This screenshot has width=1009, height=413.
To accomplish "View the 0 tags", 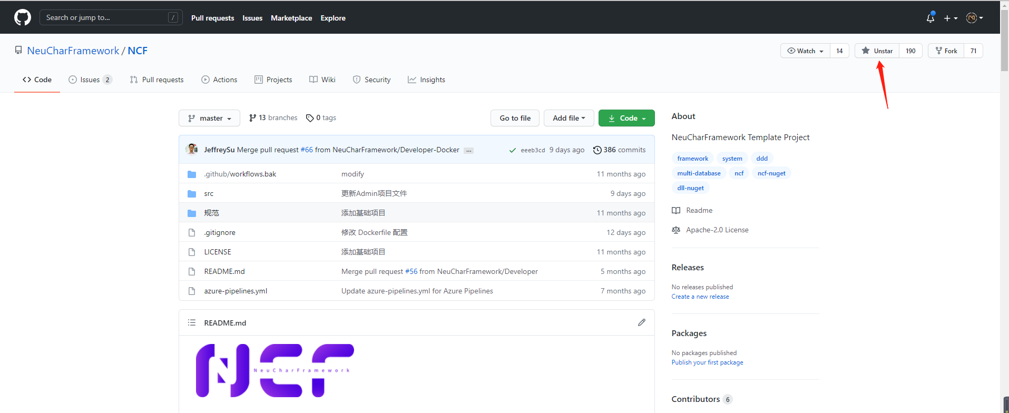I will coord(321,118).
